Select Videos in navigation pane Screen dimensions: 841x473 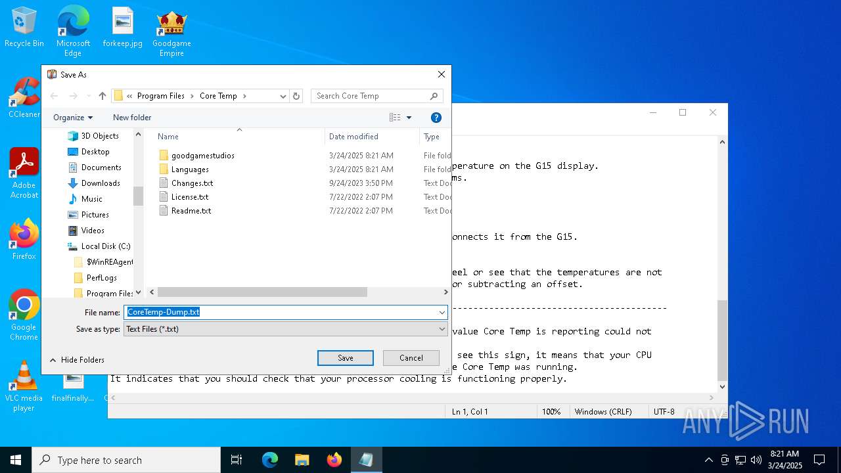click(86, 231)
